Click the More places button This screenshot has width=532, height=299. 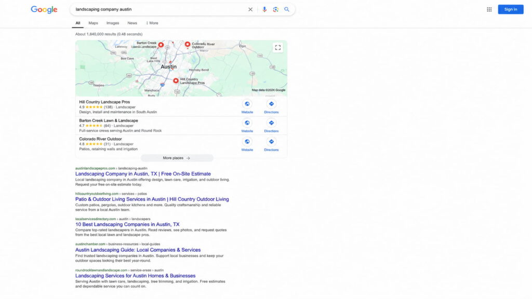click(177, 158)
